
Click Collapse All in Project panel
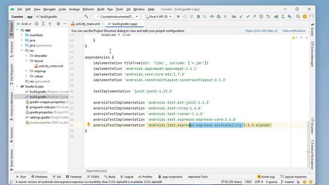tap(50, 24)
